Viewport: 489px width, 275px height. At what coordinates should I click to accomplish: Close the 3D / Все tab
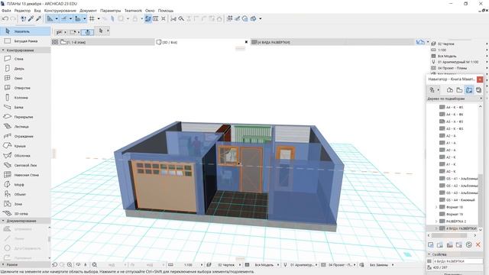pos(246,42)
